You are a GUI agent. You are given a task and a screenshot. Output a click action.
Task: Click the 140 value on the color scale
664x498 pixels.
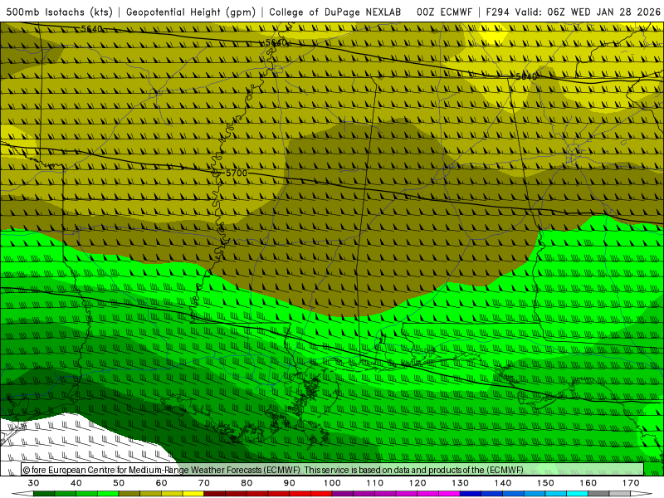pyautogui.click(x=503, y=483)
